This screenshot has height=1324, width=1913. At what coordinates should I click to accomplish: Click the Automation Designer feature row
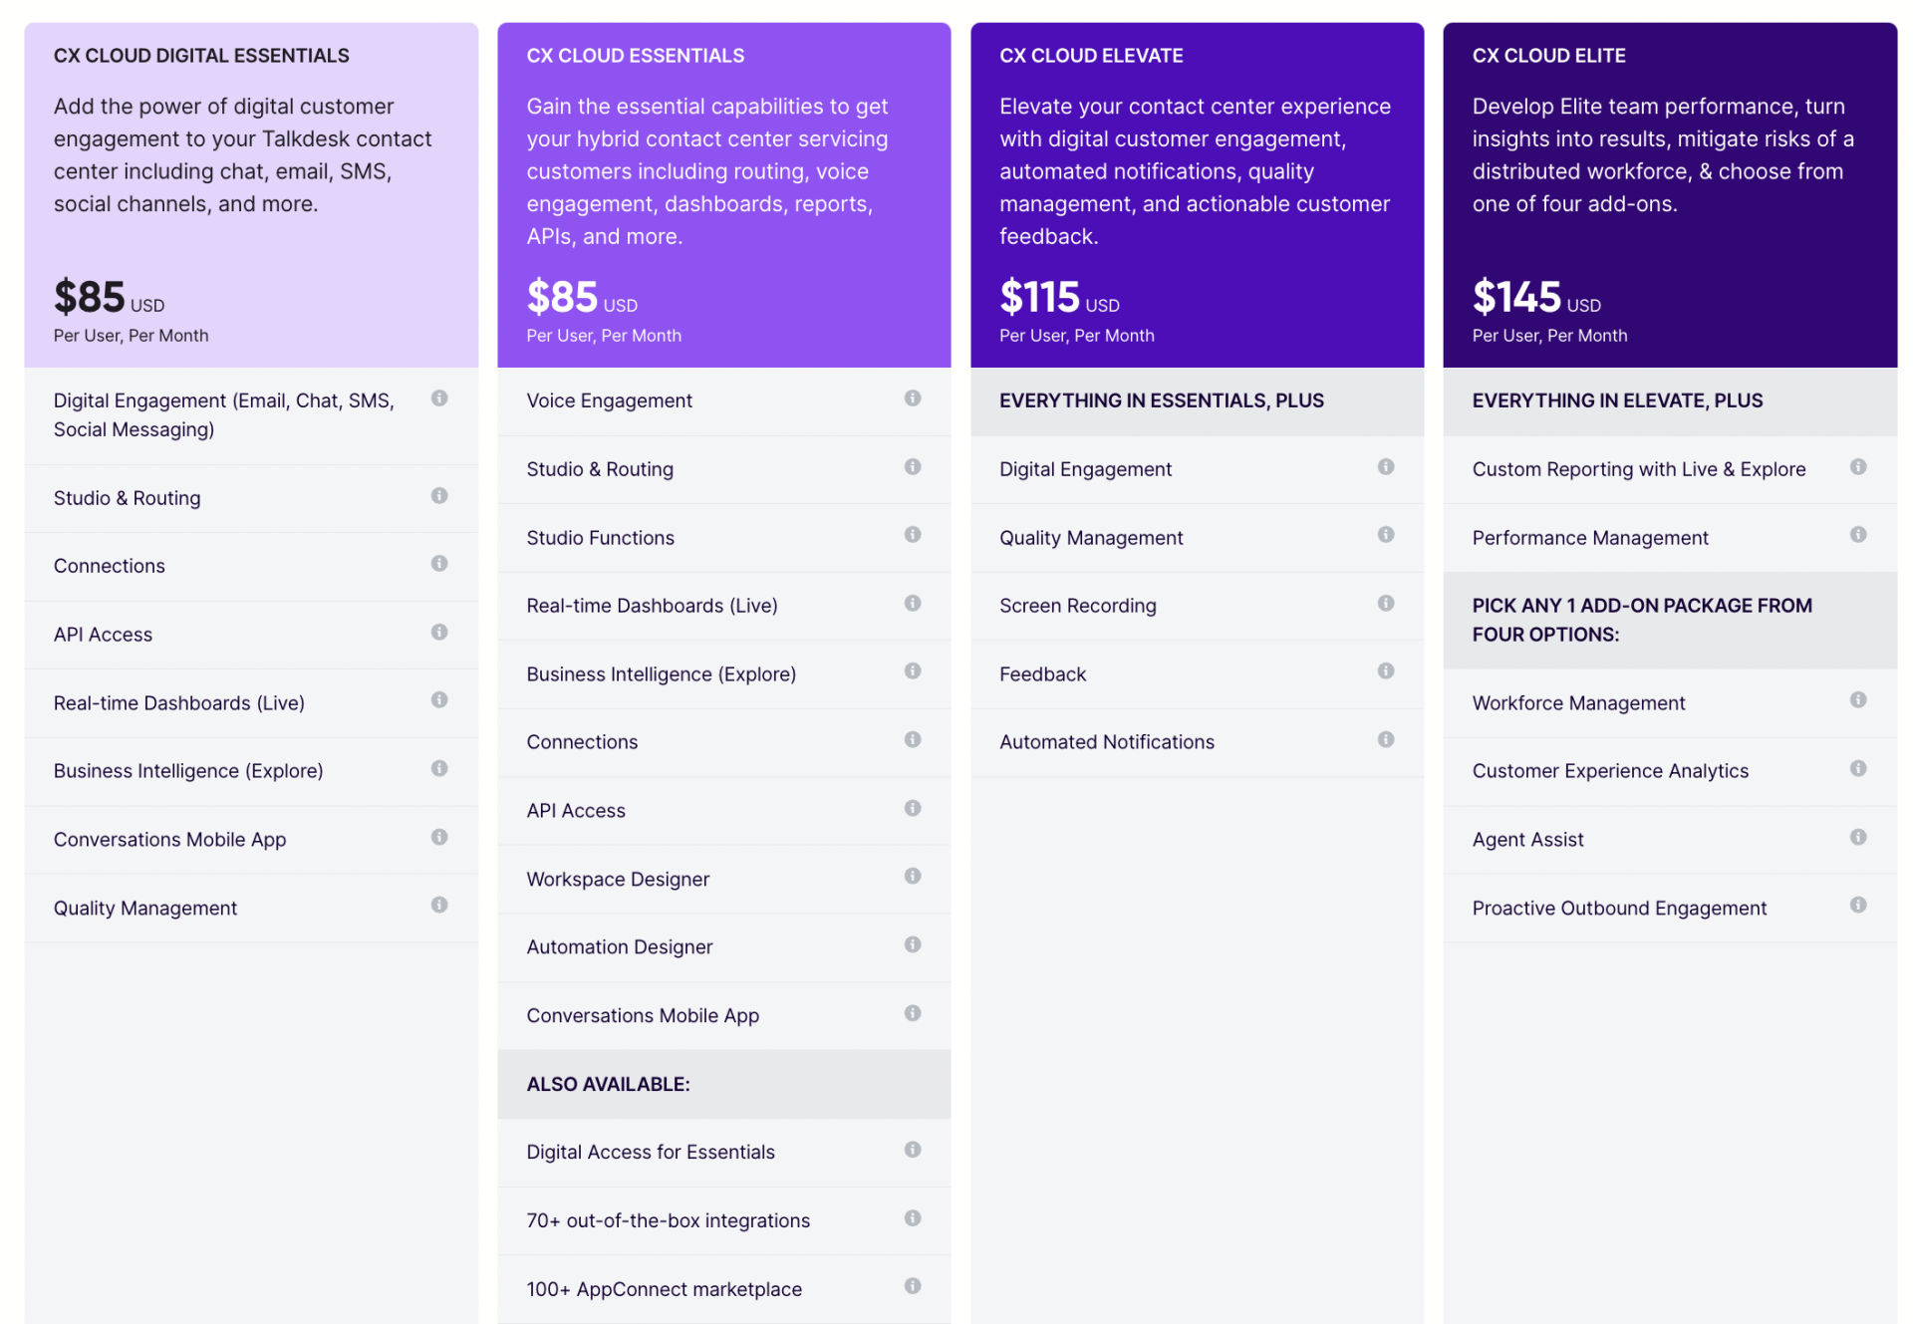(x=620, y=947)
